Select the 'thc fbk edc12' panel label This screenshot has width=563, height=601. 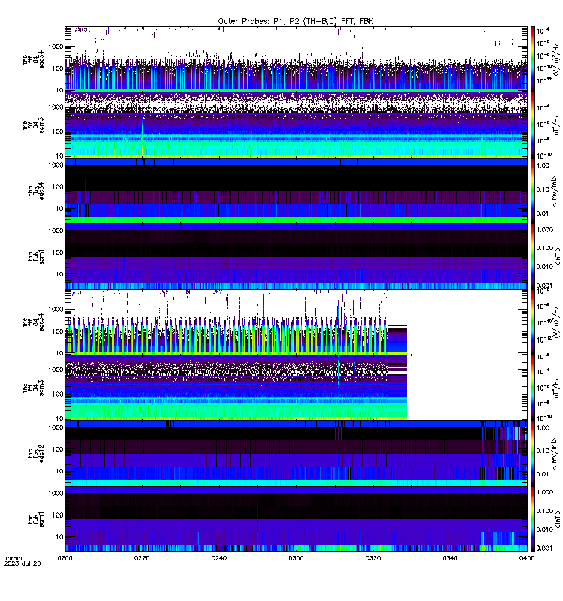tap(35, 453)
